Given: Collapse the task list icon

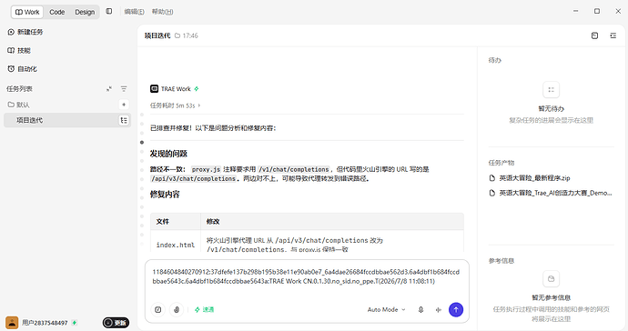Looking at the screenshot, I should [x=109, y=89].
